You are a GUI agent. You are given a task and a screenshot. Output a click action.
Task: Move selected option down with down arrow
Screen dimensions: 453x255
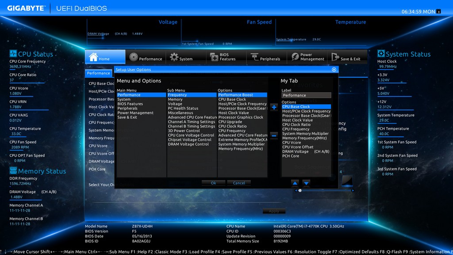pos(306,183)
